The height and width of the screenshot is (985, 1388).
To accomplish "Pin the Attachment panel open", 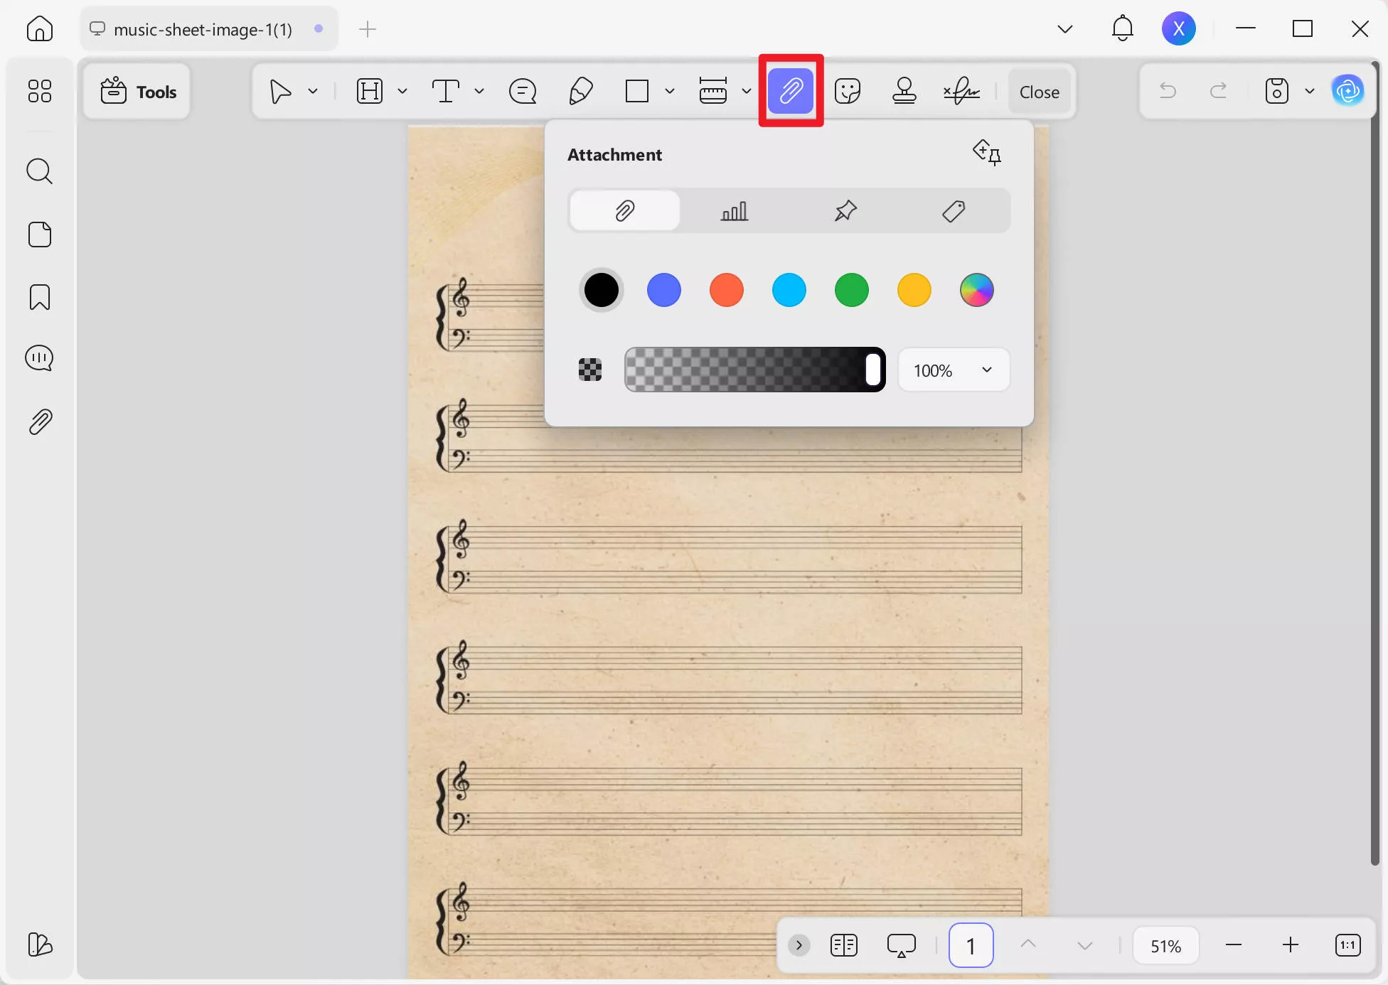I will 988,152.
